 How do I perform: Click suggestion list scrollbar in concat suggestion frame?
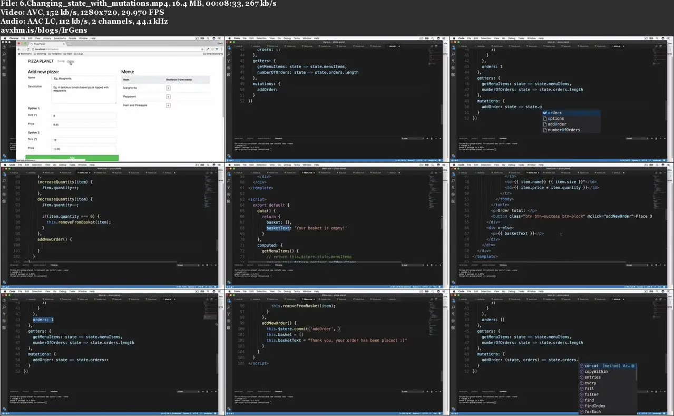(x=636, y=371)
